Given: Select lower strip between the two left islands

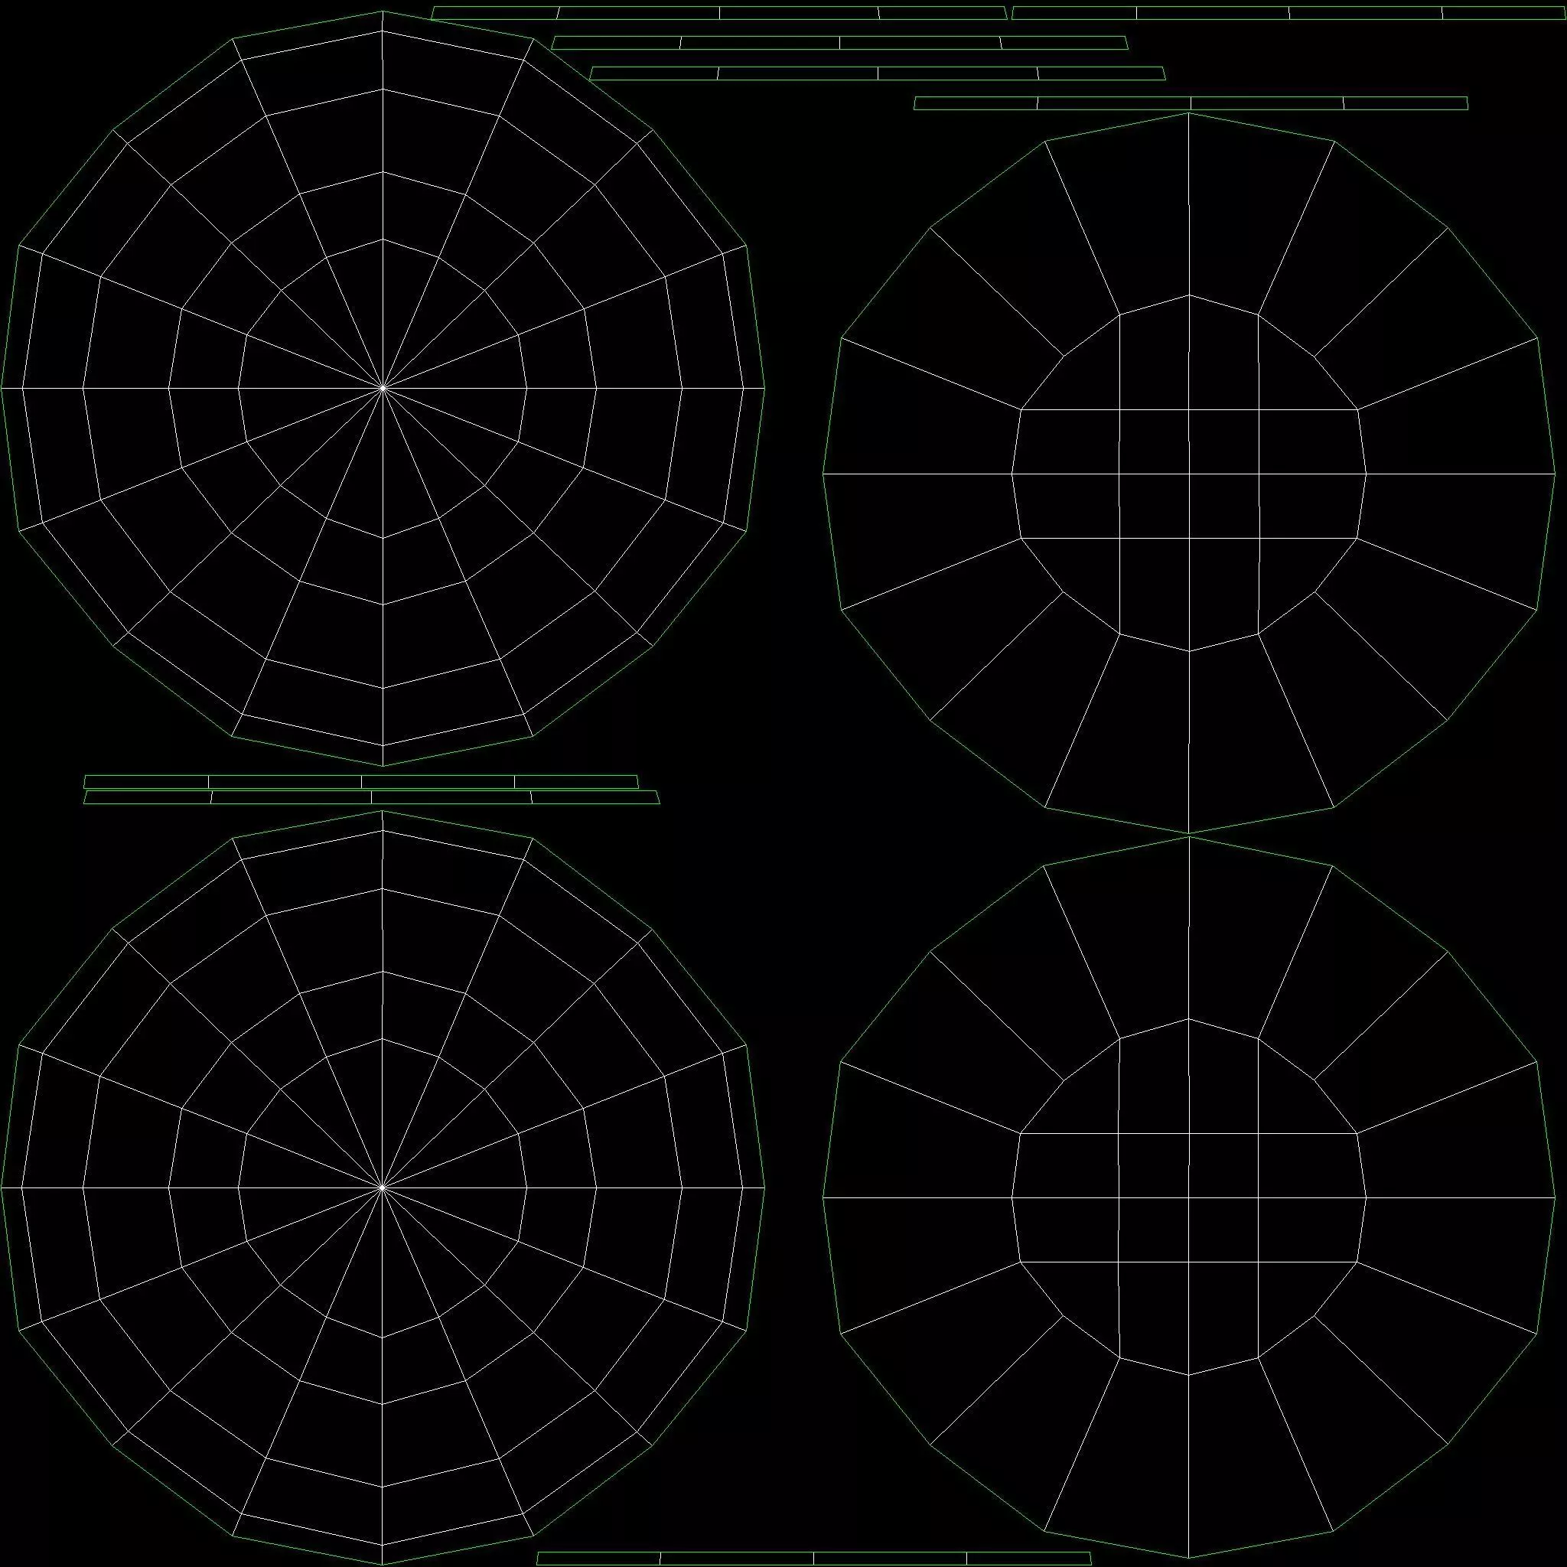Looking at the screenshot, I should 371,797.
